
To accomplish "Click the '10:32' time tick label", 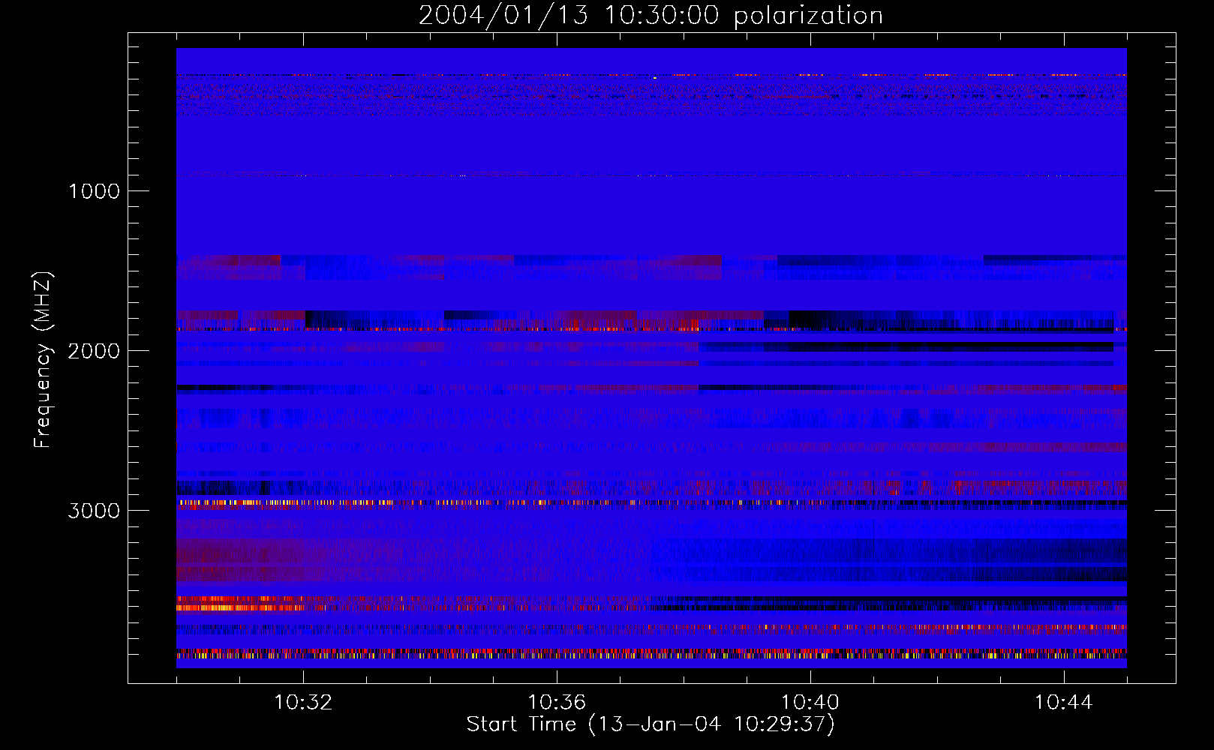I will point(303,703).
